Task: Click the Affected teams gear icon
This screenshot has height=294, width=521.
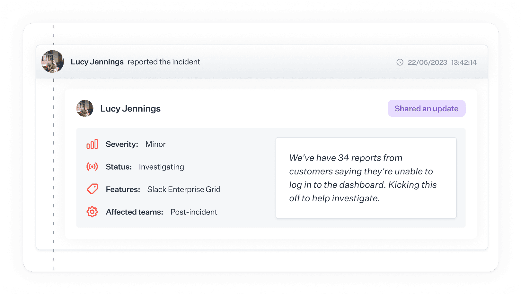Action: coord(92,212)
